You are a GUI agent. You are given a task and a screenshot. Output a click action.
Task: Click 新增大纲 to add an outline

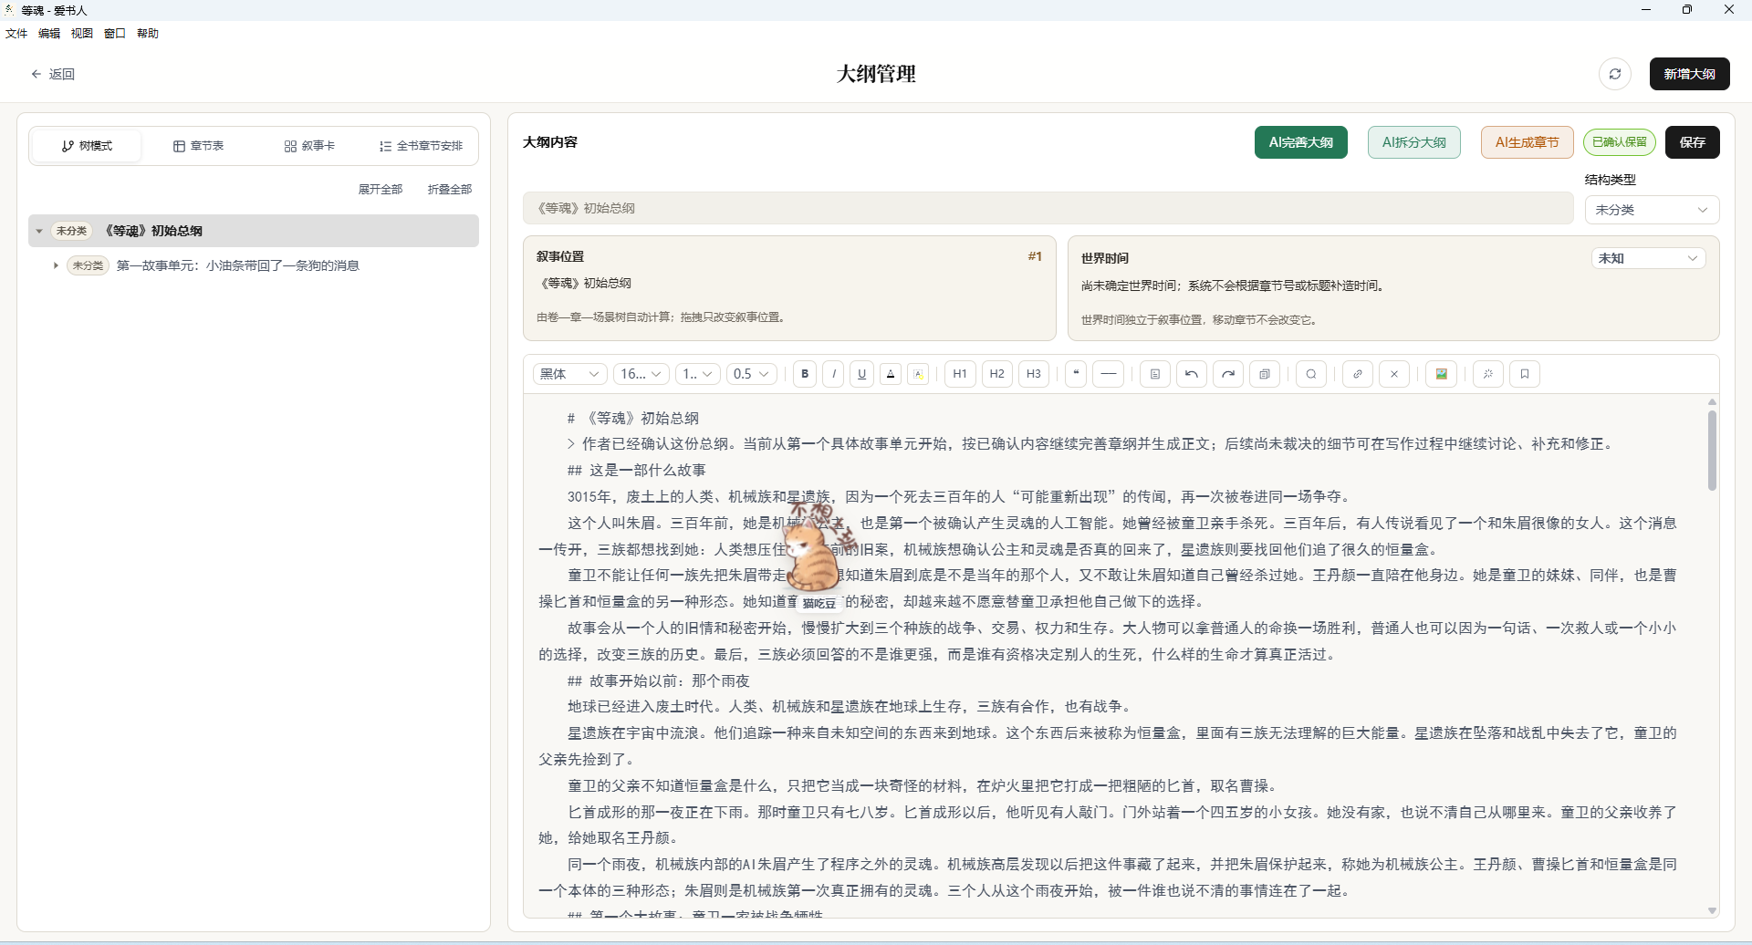coord(1690,74)
